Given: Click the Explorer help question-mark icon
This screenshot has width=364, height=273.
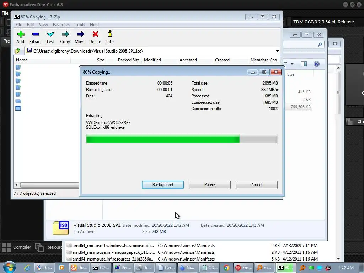Looking at the screenshot, I should (x=316, y=64).
